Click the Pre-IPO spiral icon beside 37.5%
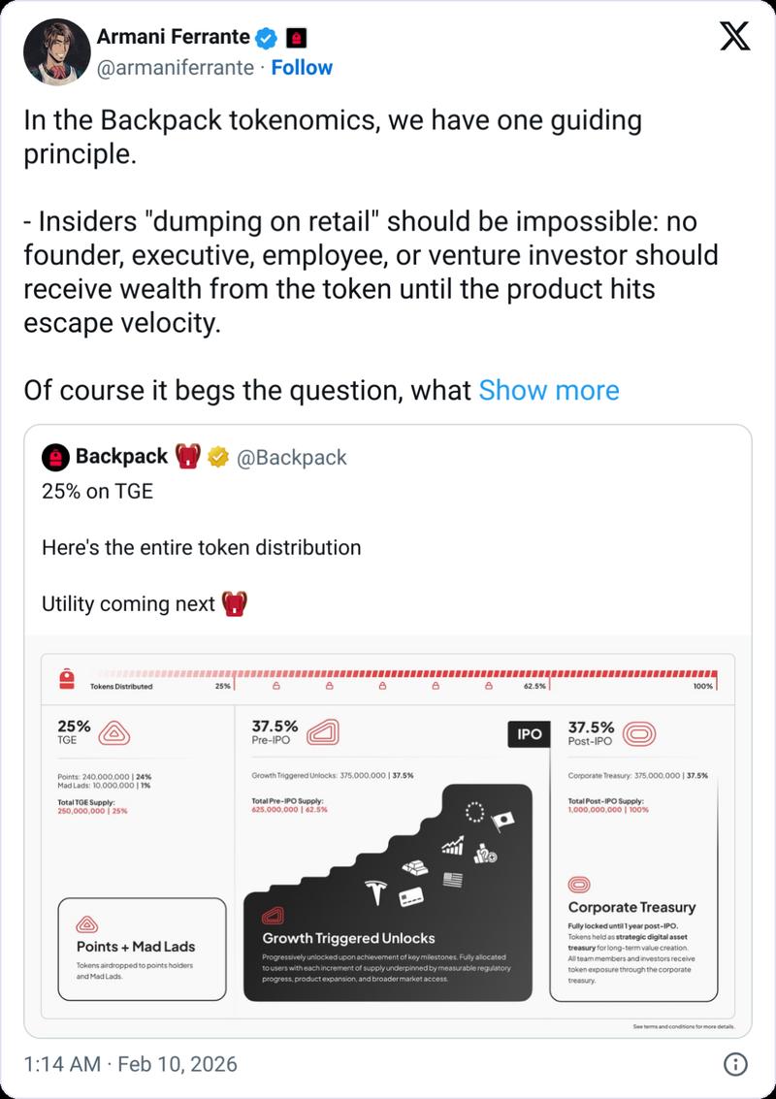 pos(327,734)
